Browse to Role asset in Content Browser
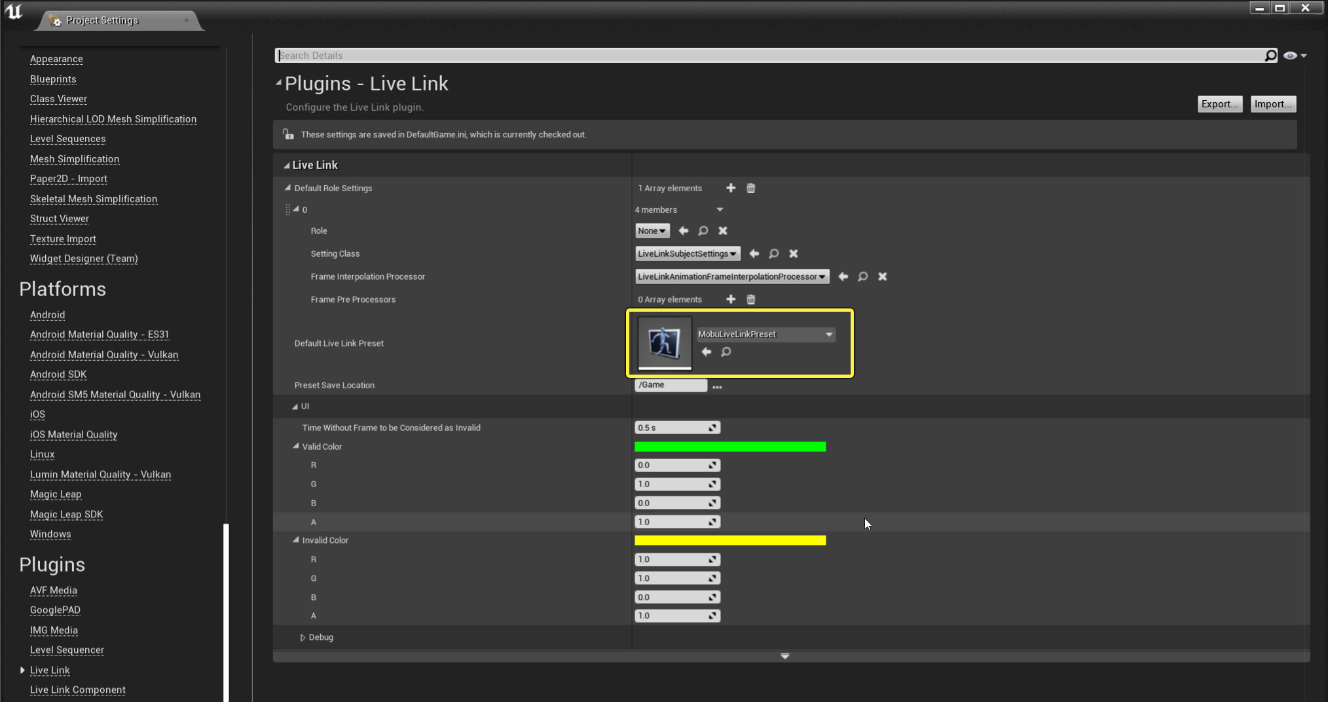This screenshot has width=1328, height=702. [x=703, y=231]
